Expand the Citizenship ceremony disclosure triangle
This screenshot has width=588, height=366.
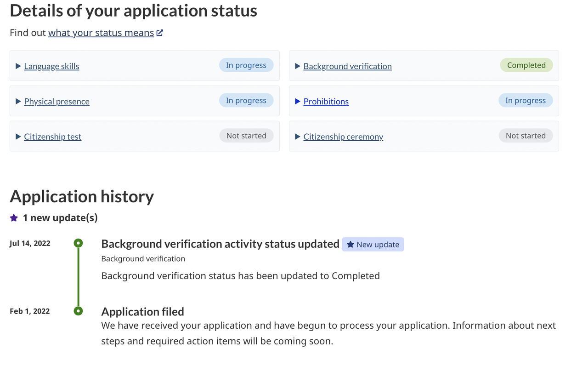298,137
